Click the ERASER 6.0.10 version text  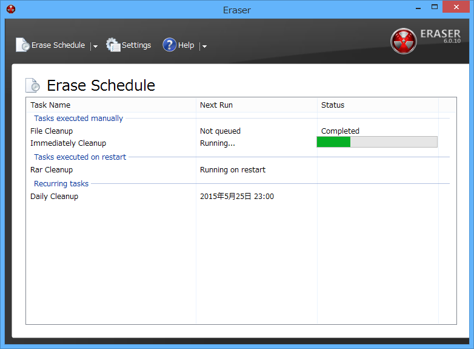(x=441, y=36)
